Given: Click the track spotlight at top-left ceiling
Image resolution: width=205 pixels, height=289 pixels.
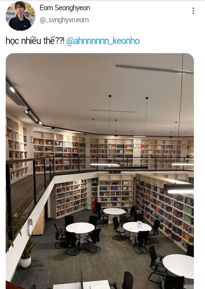Looking at the screenshot, I should 13,90.
